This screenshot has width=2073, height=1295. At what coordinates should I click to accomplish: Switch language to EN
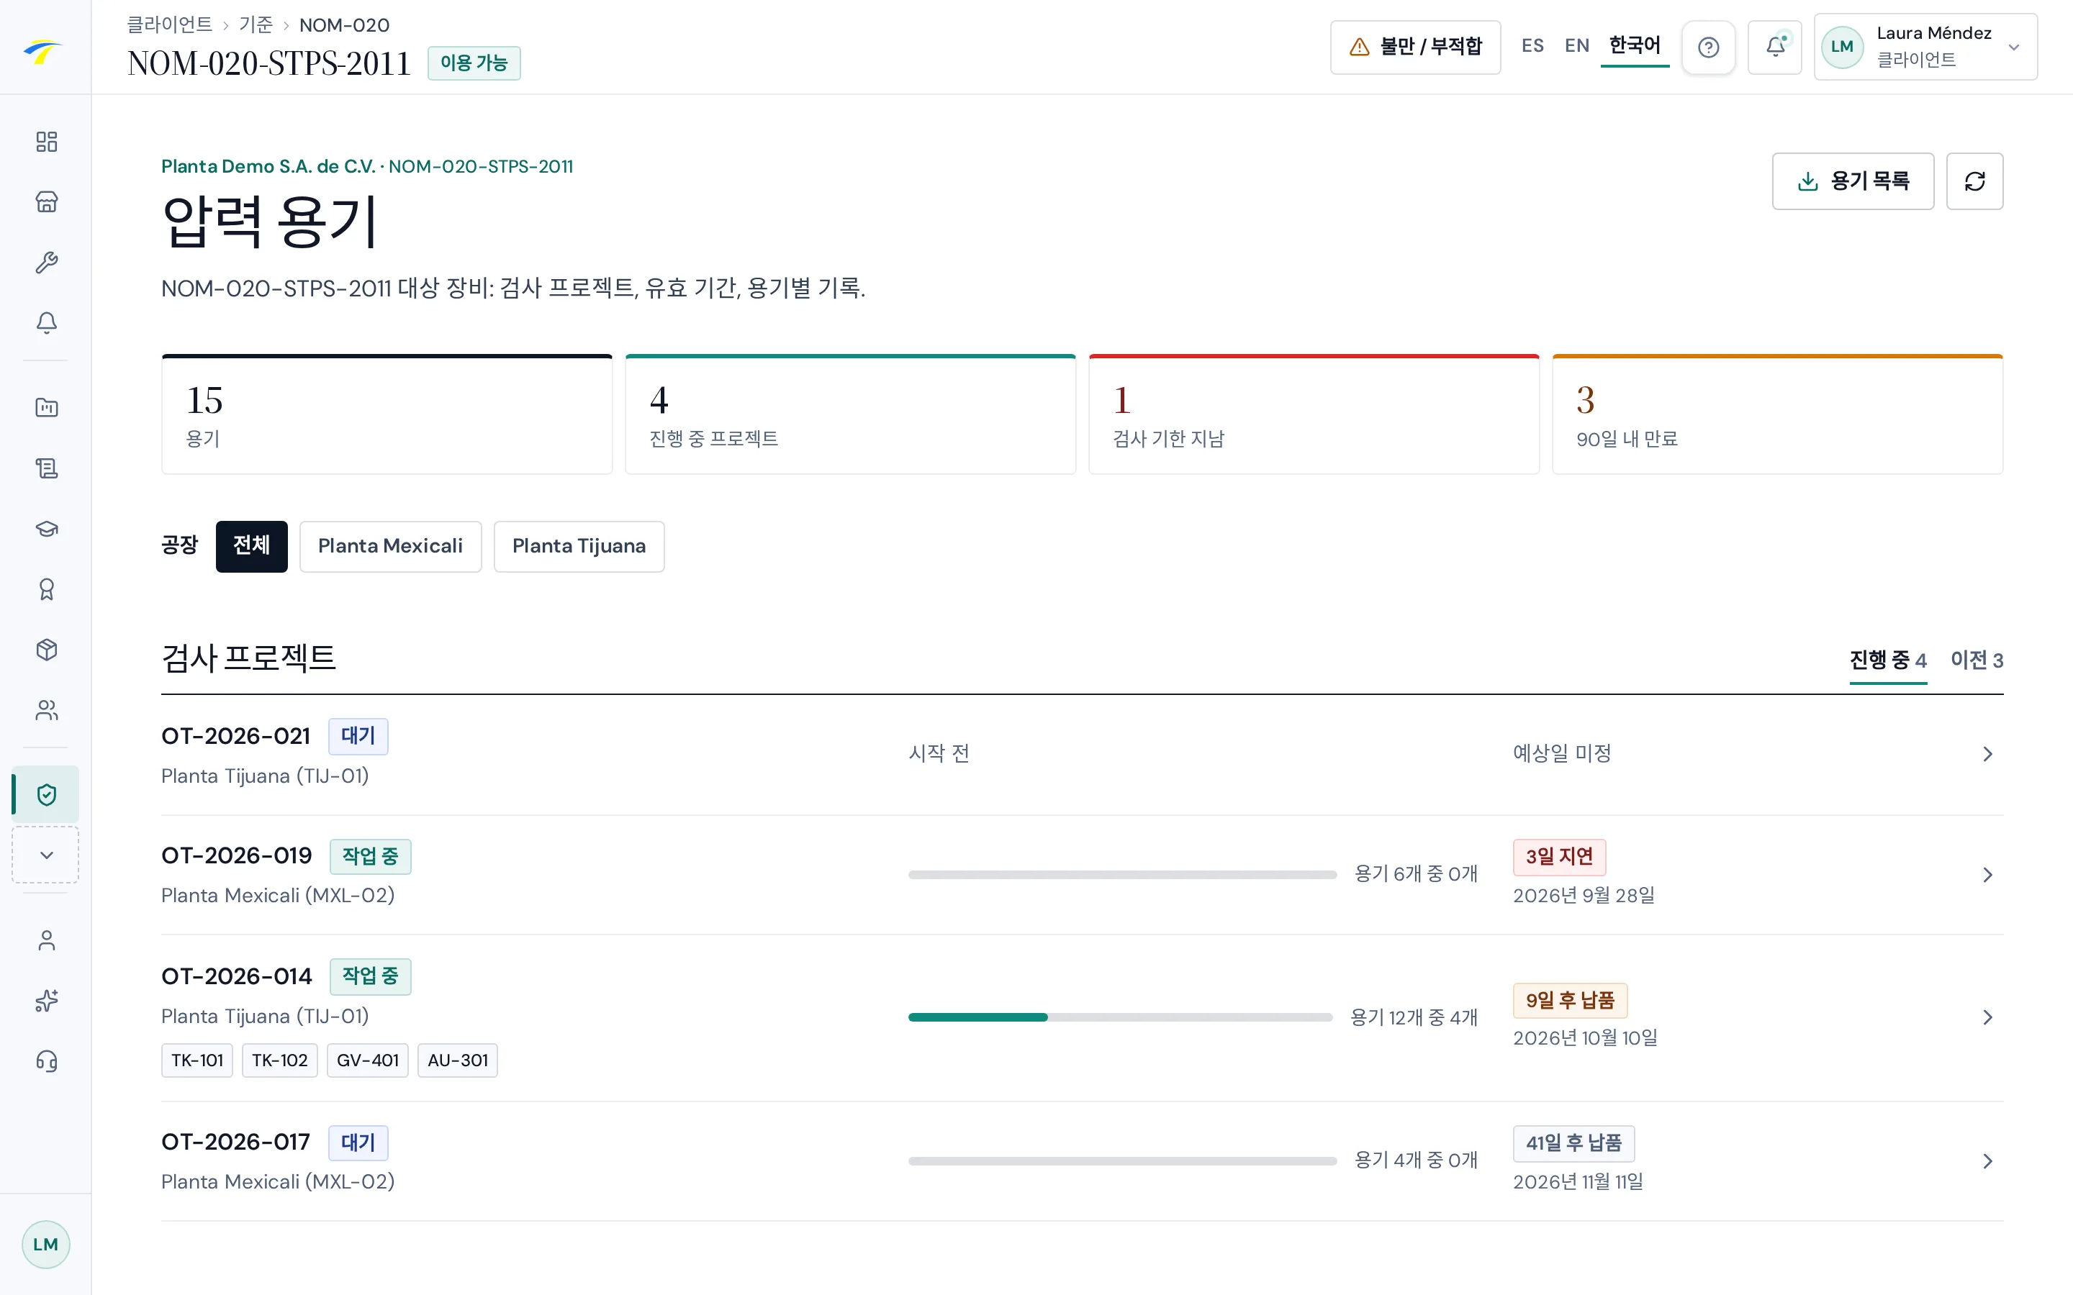[1576, 46]
